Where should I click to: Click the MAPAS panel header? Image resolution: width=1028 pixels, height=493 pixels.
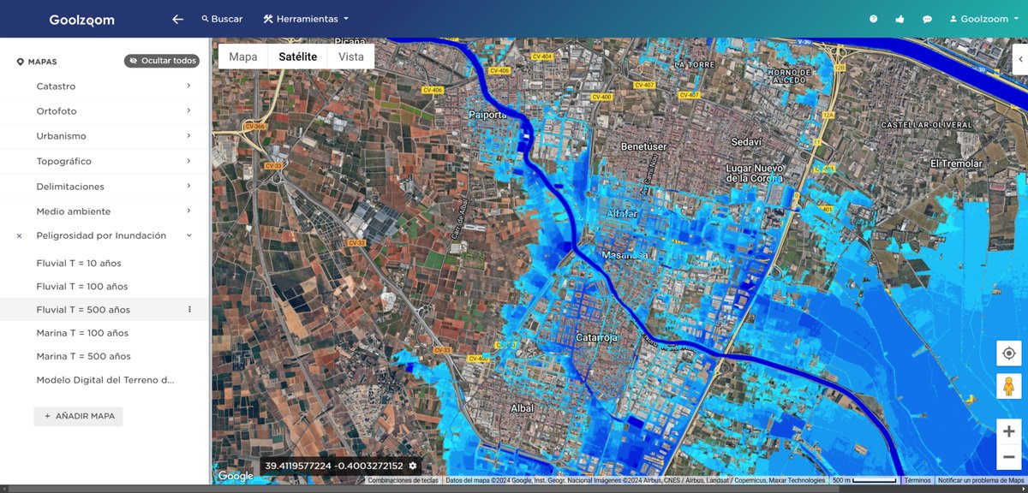tap(37, 62)
